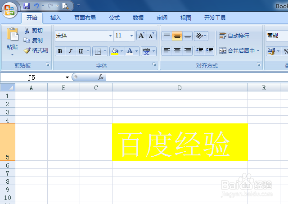
Task: Increase font size with the large A
Action: pos(142,36)
